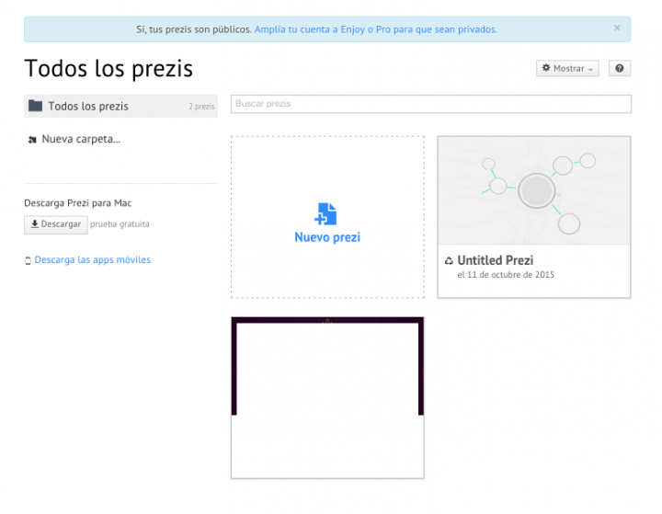
Task: Open the Untitled Prezi thumbnail preview
Action: pyautogui.click(x=533, y=190)
